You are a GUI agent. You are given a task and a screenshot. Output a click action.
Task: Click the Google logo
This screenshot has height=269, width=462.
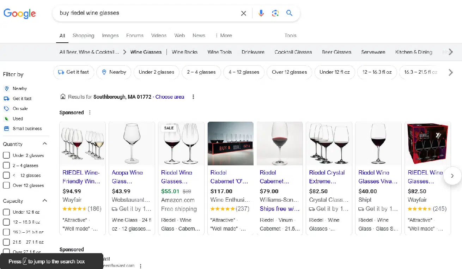tap(20, 13)
